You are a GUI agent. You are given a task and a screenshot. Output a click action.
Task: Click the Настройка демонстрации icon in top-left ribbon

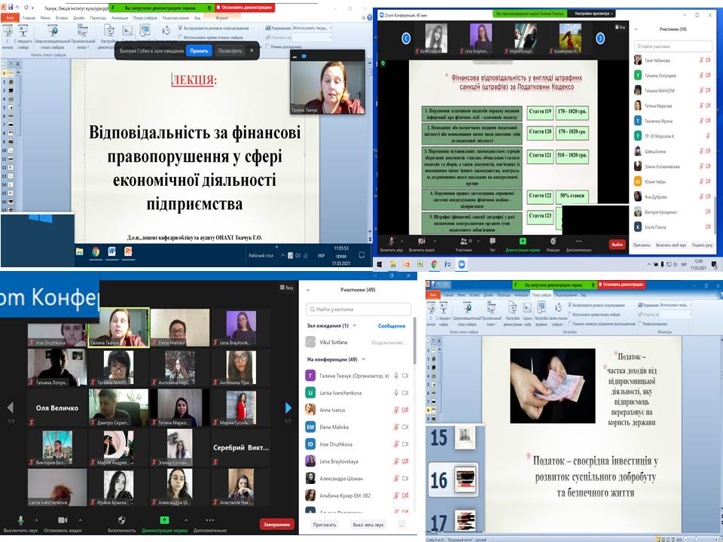click(108, 32)
